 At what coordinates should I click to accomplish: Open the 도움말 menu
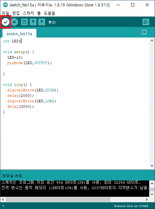[x=50, y=13]
